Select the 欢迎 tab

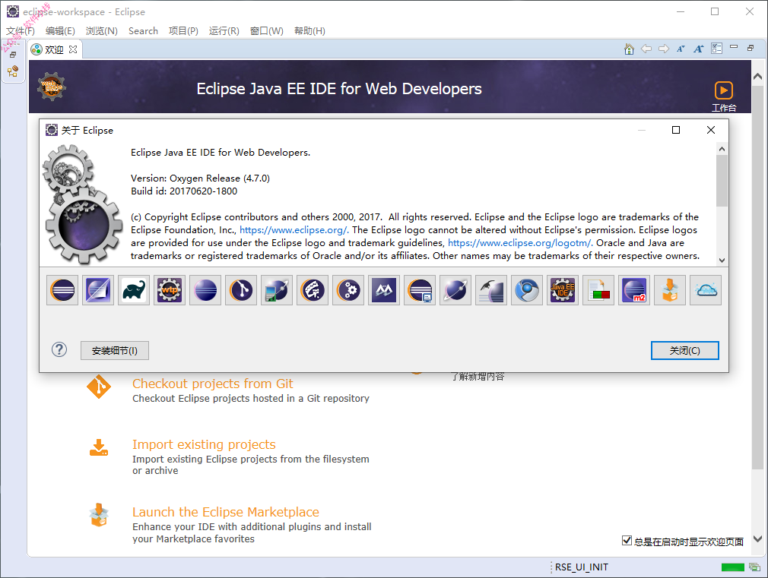click(54, 49)
